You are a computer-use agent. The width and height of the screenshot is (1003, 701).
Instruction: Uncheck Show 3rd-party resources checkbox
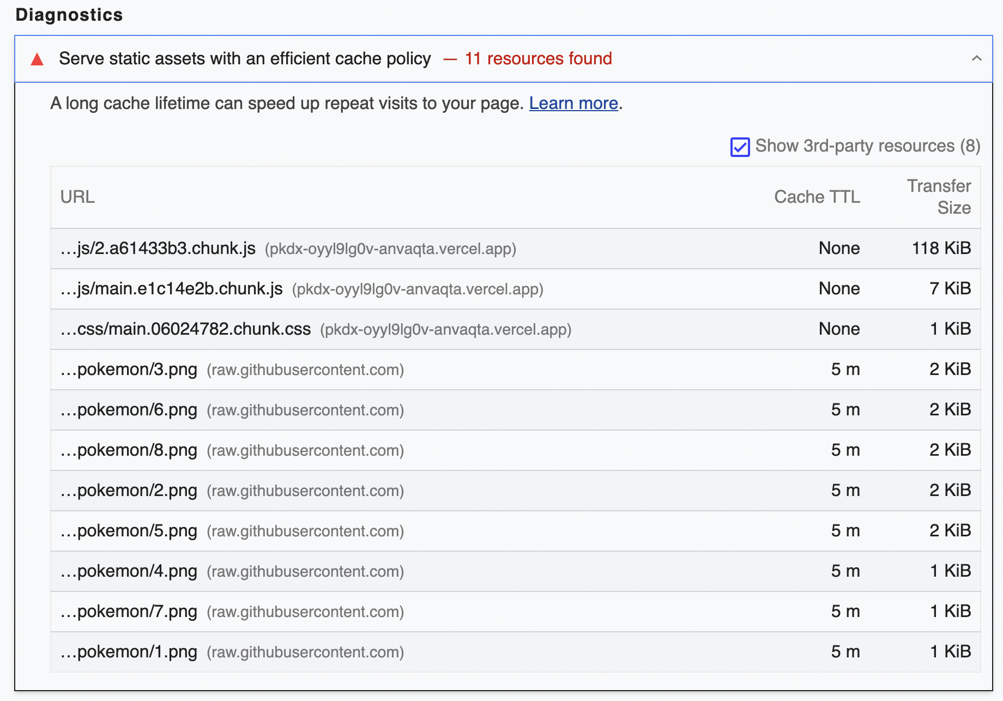[x=740, y=147]
